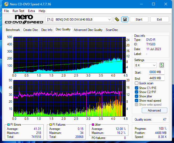Click the PI Errors graph area
This screenshot has width=174, height=143.
tap(70, 55)
